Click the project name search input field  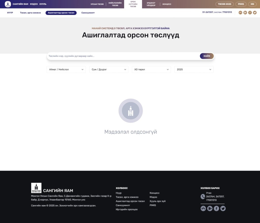click(x=123, y=56)
